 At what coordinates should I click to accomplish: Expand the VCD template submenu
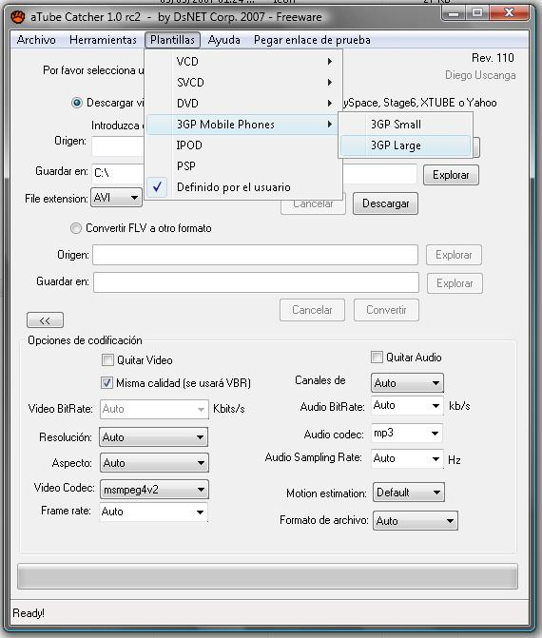point(243,62)
